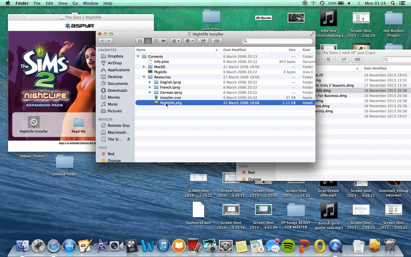
Task: Launch Safari from the Dock
Action: [x=54, y=246]
